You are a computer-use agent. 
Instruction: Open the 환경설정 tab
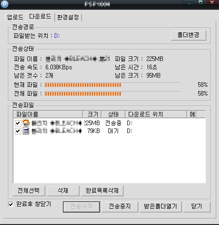[x=68, y=17]
